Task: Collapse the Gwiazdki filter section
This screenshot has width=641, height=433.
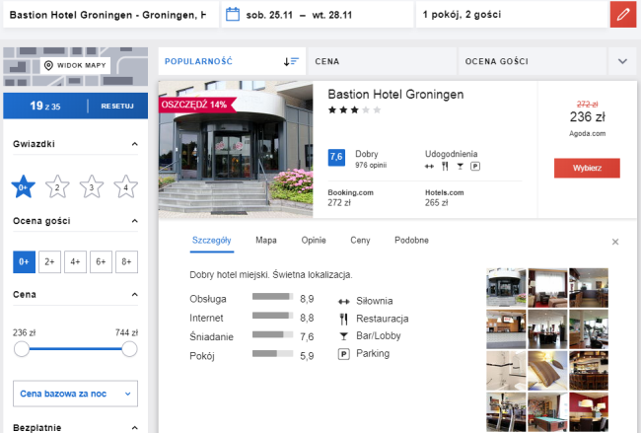Action: pyautogui.click(x=134, y=144)
